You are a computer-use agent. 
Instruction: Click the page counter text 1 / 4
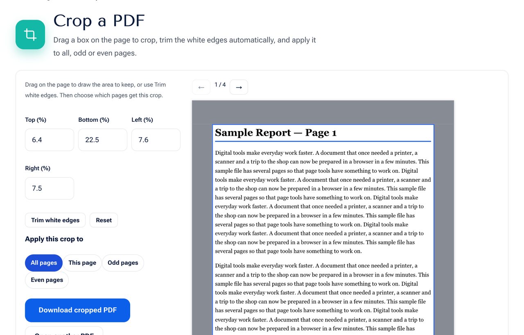(220, 85)
